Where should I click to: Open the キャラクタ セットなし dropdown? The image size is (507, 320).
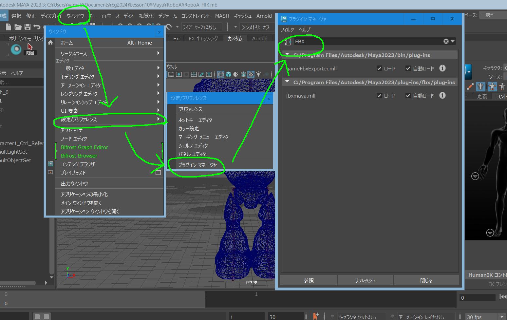click(x=361, y=317)
